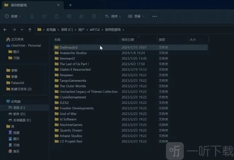Image resolution: width=234 pixels, height=160 pixels.
Task: Open the 查看 view dropdown
Action: point(136,16)
